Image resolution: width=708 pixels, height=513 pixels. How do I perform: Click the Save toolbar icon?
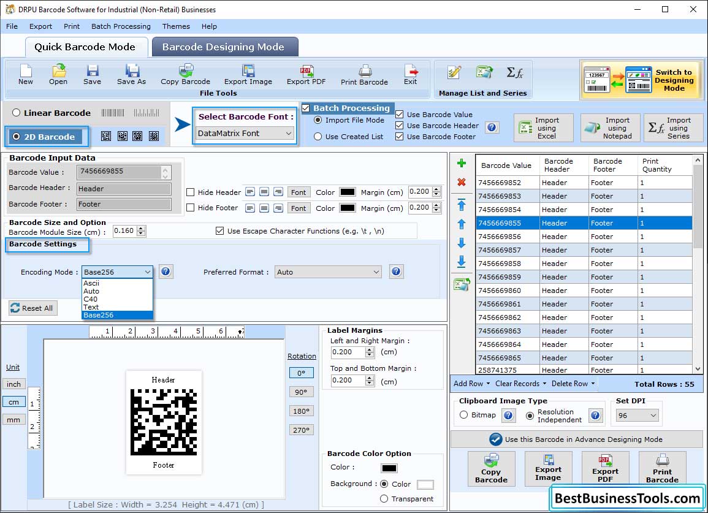[92, 75]
